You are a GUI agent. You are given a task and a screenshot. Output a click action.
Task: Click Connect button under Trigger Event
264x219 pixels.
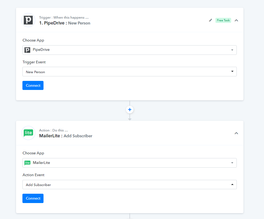(33, 85)
